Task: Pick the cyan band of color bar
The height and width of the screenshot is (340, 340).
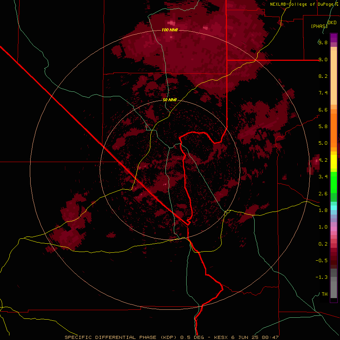Action: (334, 208)
